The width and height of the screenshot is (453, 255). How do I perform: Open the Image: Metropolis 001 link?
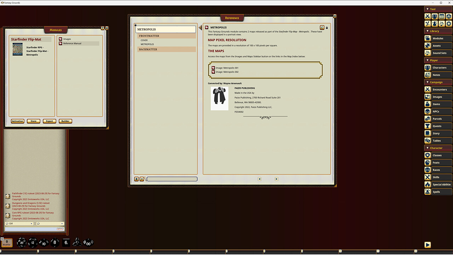(x=226, y=68)
